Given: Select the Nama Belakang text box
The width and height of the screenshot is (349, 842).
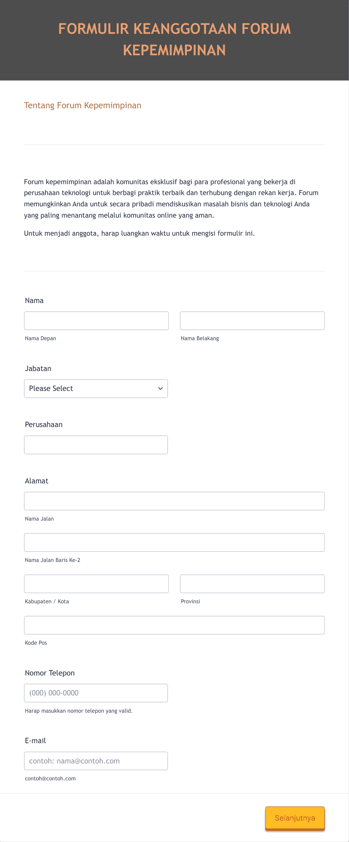Looking at the screenshot, I should click(252, 320).
